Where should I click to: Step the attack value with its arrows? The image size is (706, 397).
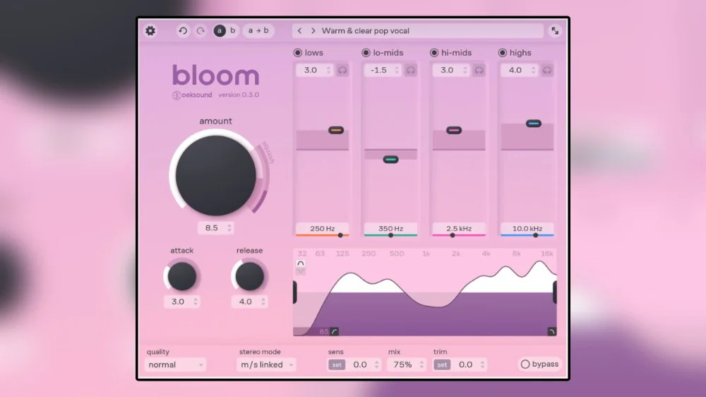[196, 302]
